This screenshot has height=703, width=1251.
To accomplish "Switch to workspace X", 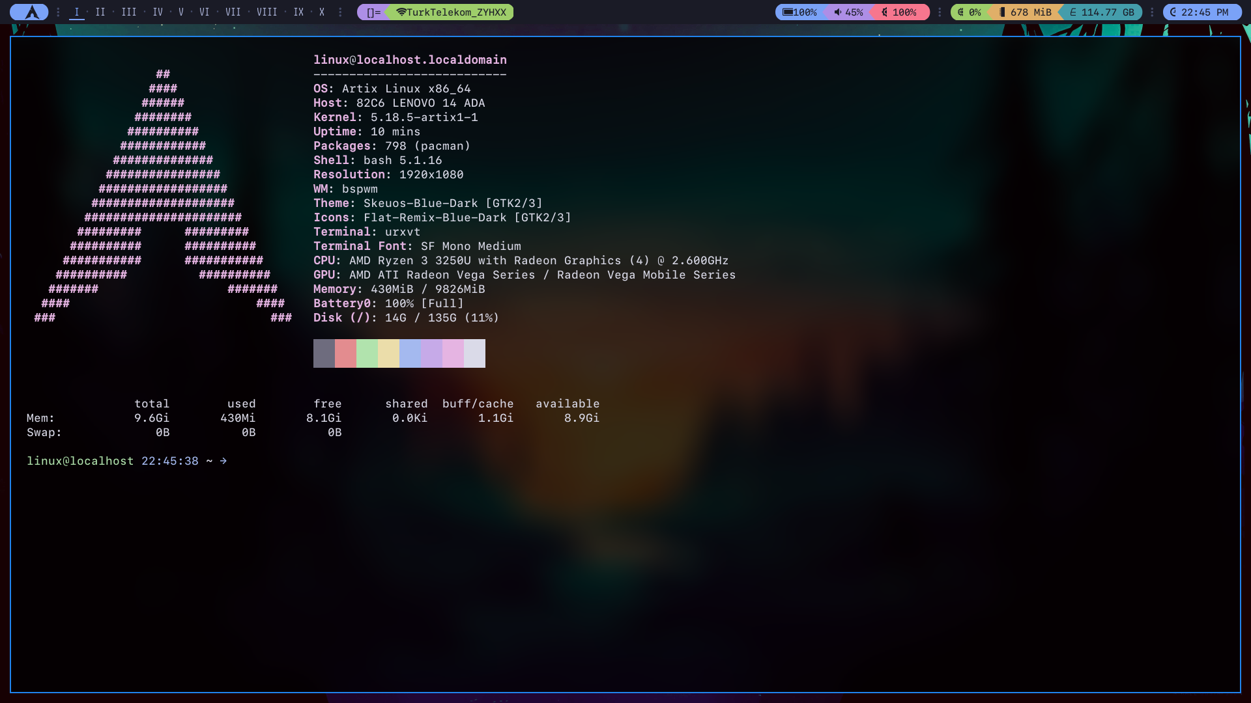I will (321, 12).
